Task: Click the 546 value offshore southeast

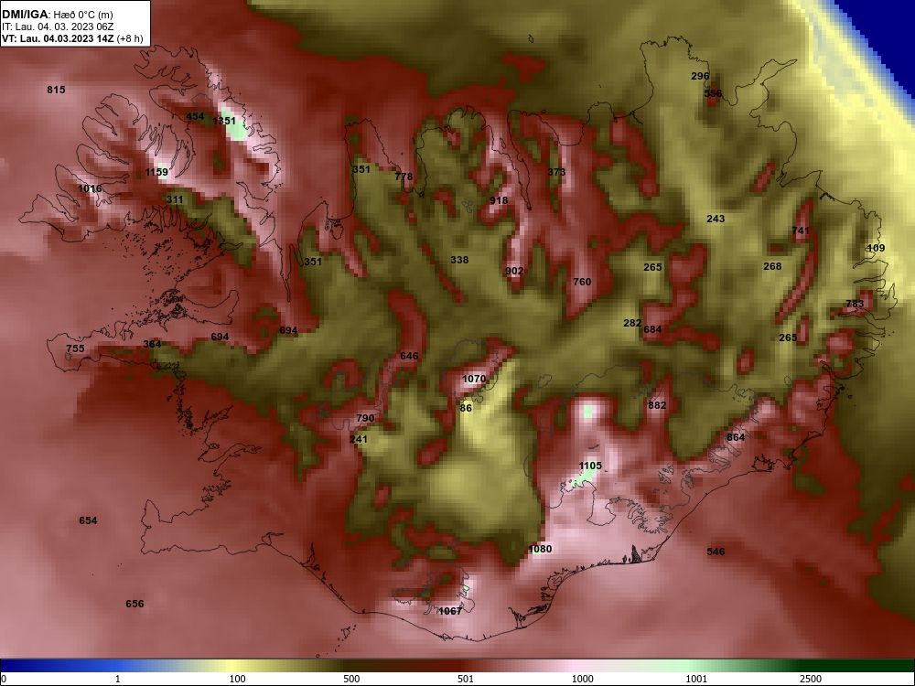Action: [x=716, y=552]
